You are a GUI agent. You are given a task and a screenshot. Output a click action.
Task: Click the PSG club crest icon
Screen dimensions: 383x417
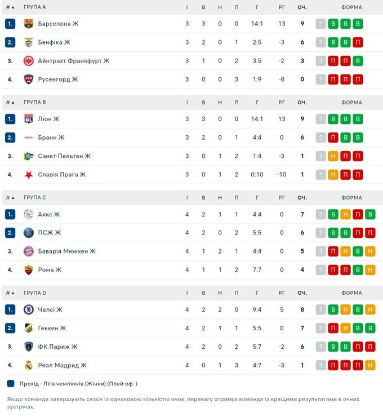pos(29,233)
